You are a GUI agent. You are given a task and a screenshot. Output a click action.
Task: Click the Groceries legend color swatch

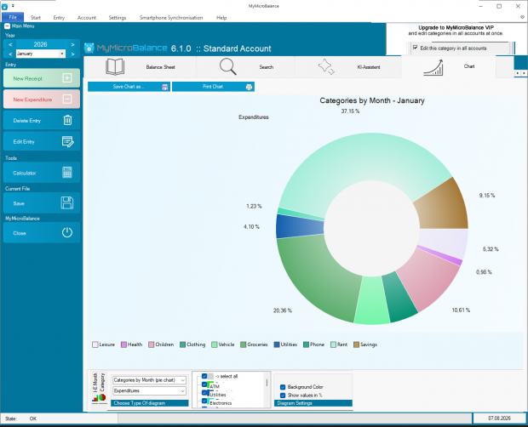(x=243, y=344)
